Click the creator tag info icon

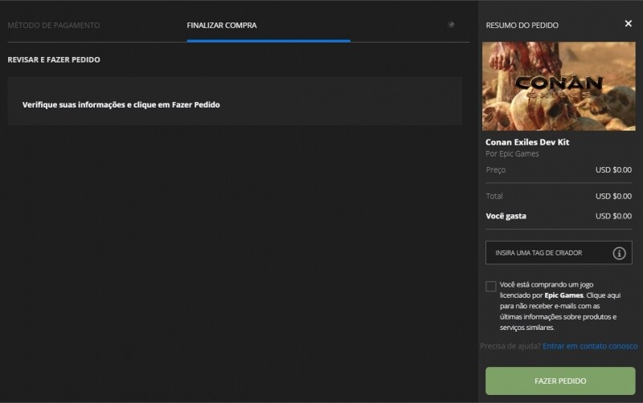pos(619,253)
